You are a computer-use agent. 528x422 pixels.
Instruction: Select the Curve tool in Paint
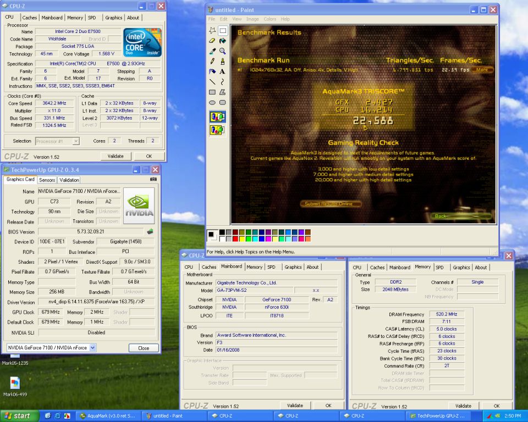coord(223,82)
